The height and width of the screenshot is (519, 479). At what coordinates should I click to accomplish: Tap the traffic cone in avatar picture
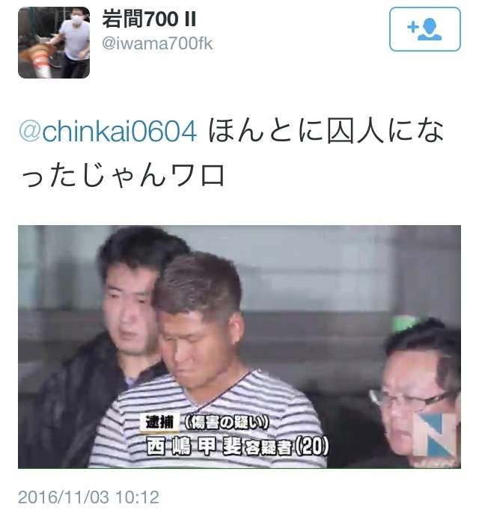point(40,61)
